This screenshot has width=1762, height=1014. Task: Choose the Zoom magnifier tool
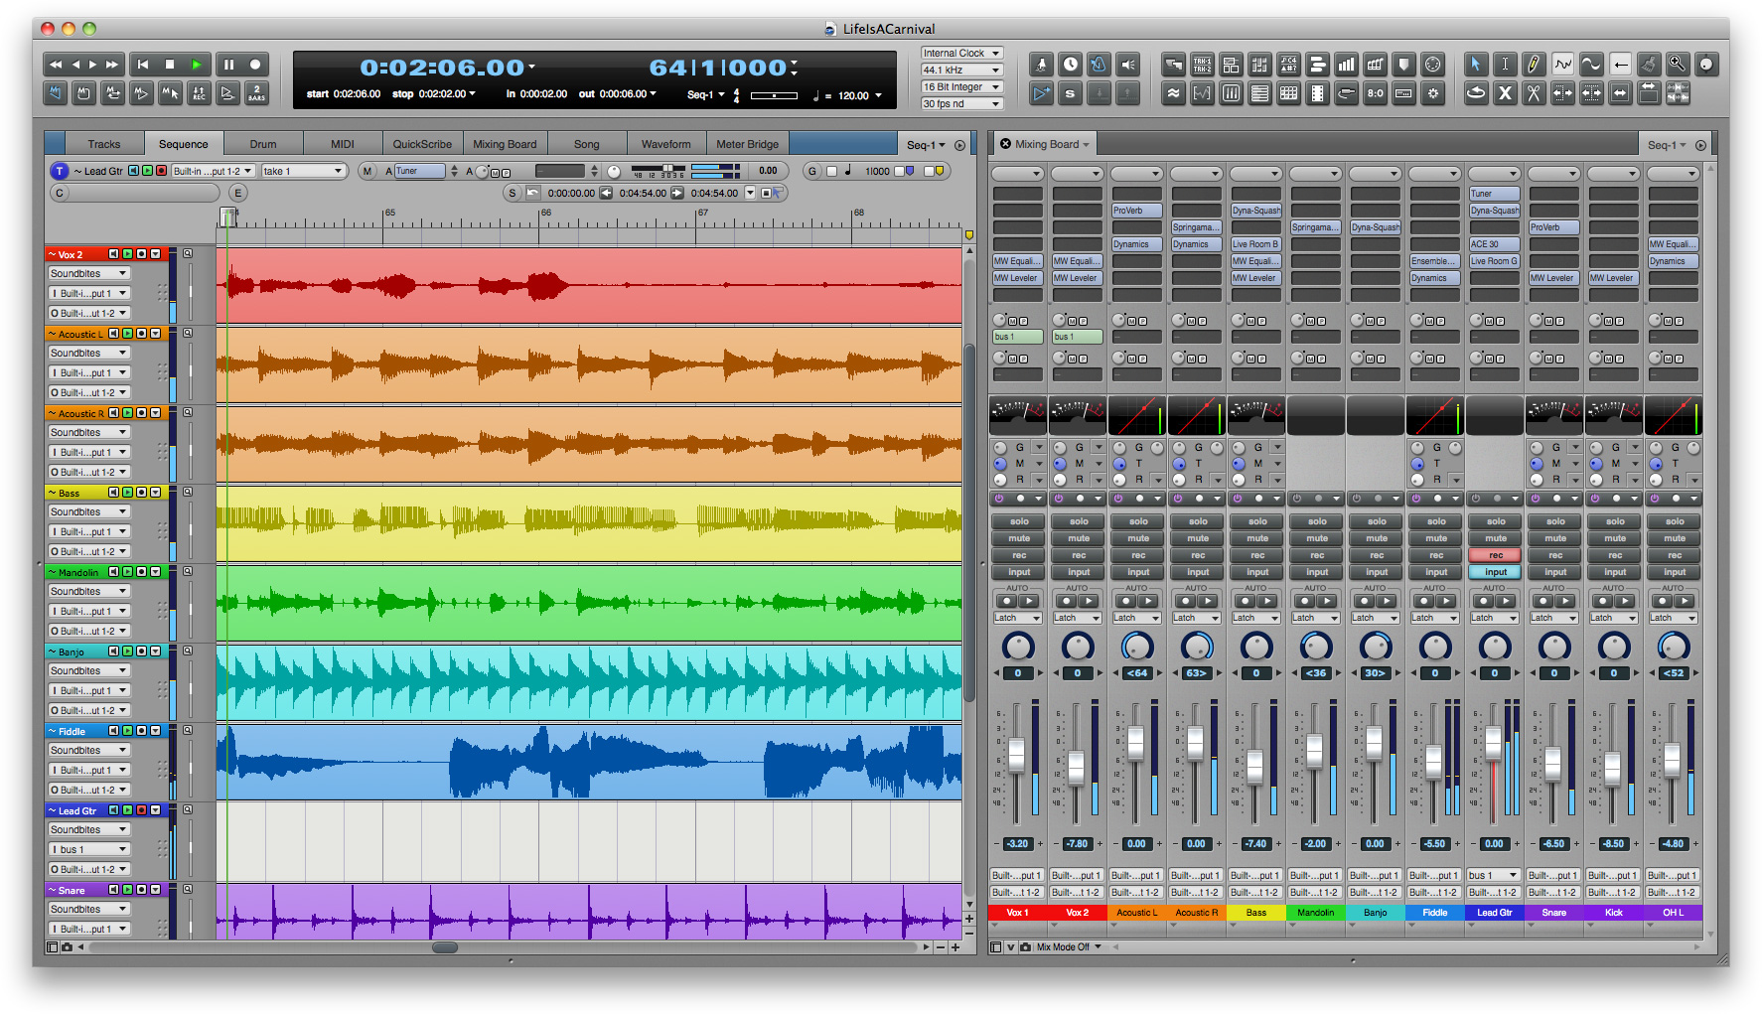tap(1677, 65)
